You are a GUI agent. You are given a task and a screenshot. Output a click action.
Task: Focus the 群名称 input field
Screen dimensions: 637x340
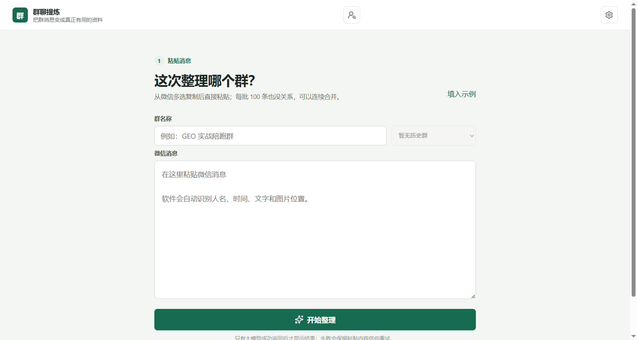[x=270, y=136]
